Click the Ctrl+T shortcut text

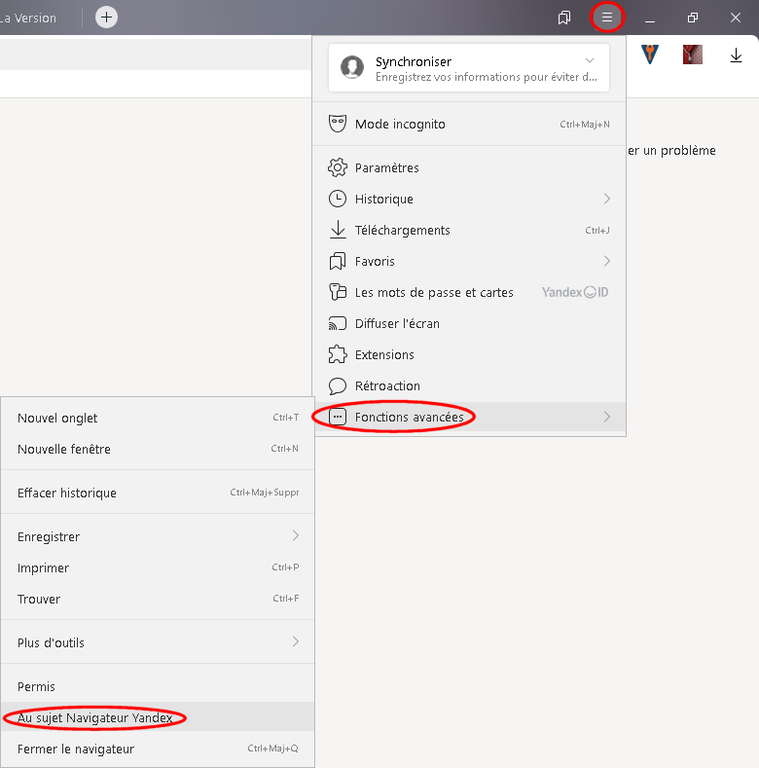tap(286, 418)
